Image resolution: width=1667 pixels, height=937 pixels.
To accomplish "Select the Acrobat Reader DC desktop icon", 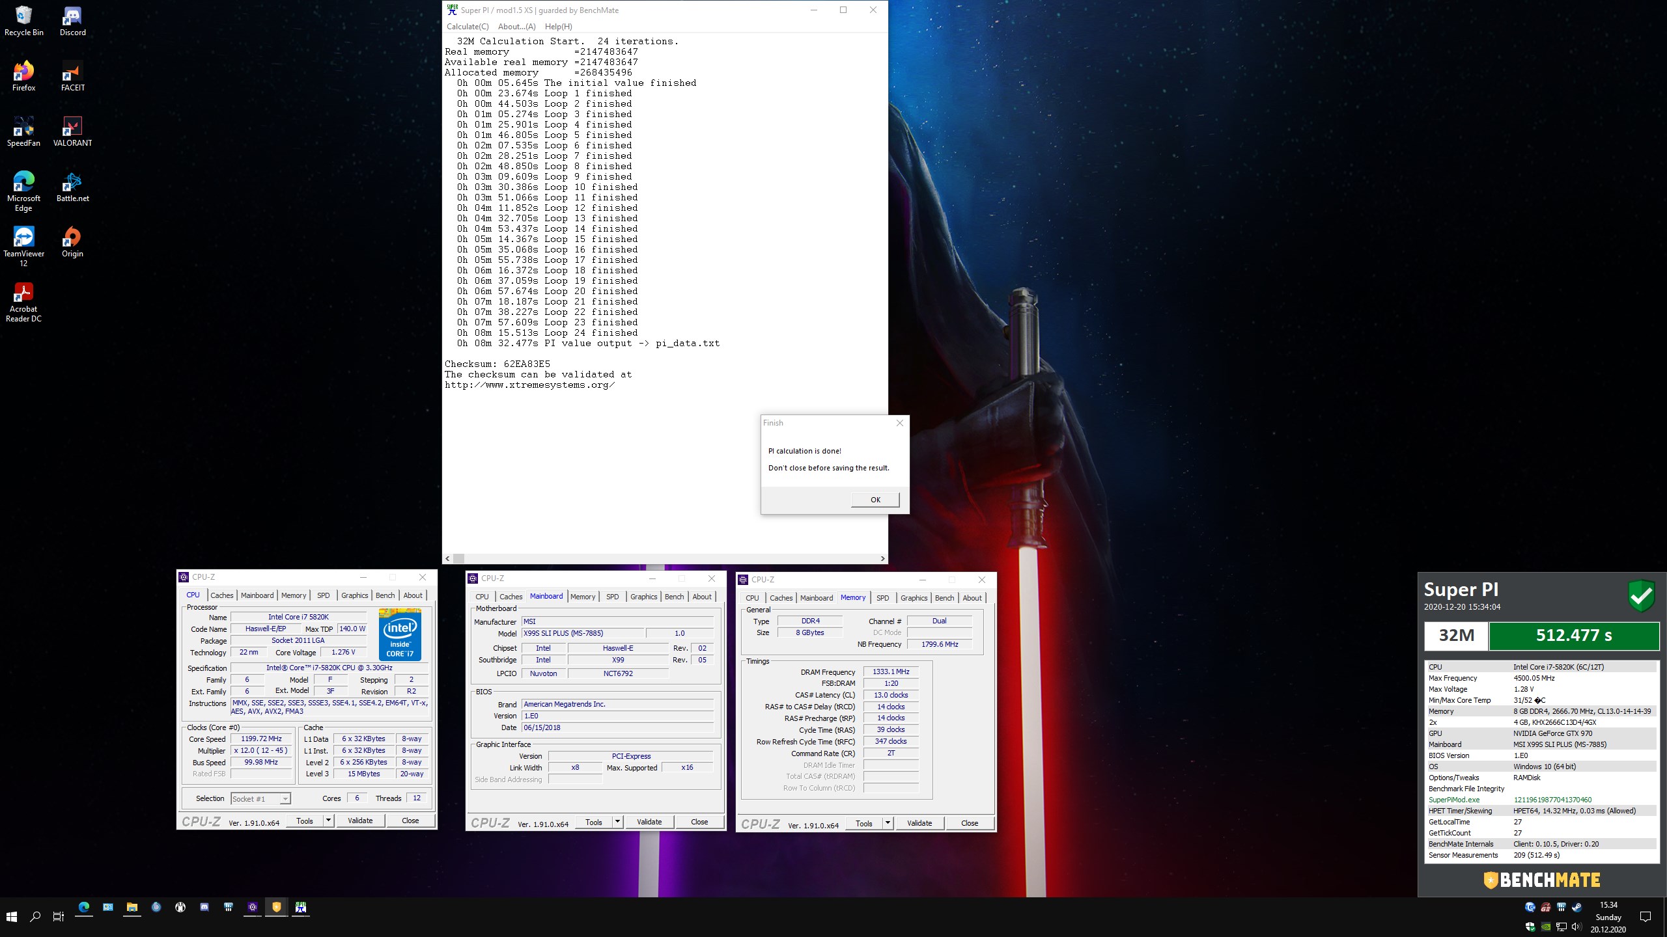I will click(x=23, y=302).
